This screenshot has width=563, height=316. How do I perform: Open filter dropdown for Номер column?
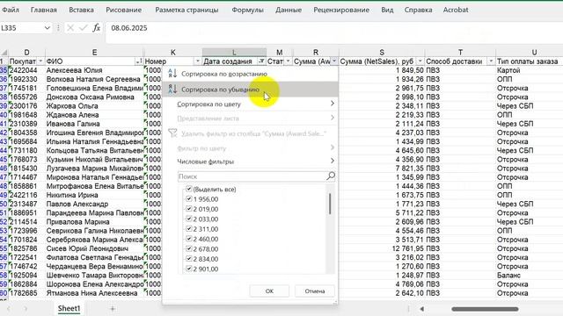197,61
